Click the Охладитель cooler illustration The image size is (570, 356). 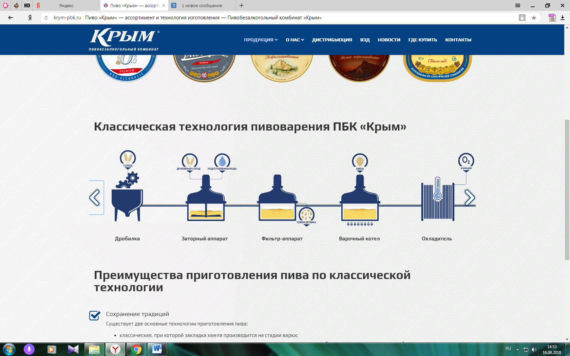[x=438, y=199]
